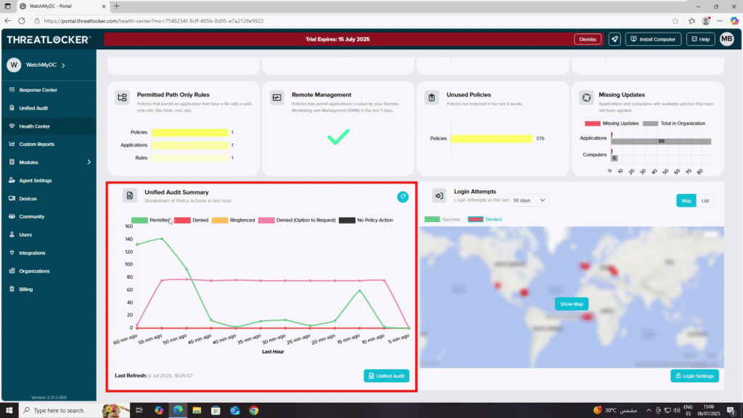Add page to browser favorites star

[x=675, y=21]
